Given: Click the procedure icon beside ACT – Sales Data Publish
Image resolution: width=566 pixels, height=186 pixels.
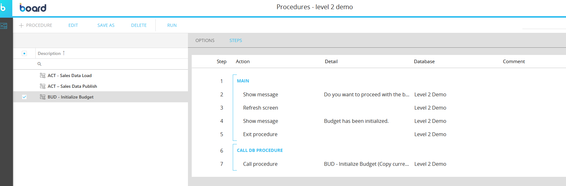Looking at the screenshot, I should 43,86.
